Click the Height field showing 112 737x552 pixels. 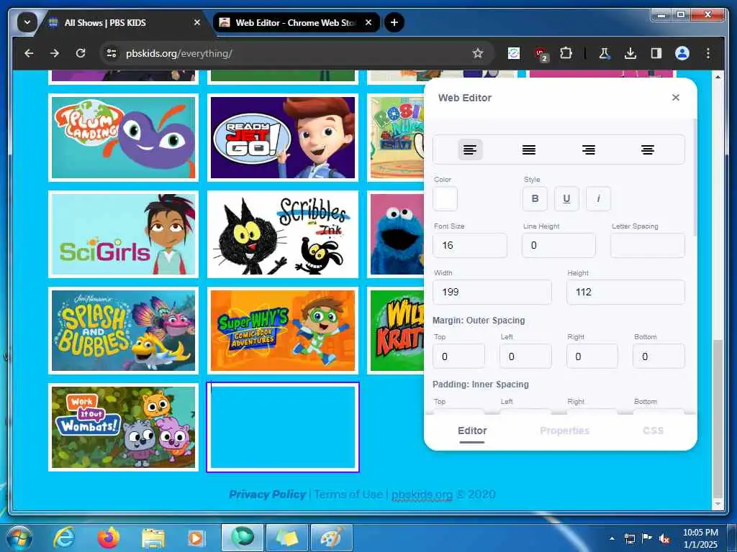point(625,292)
